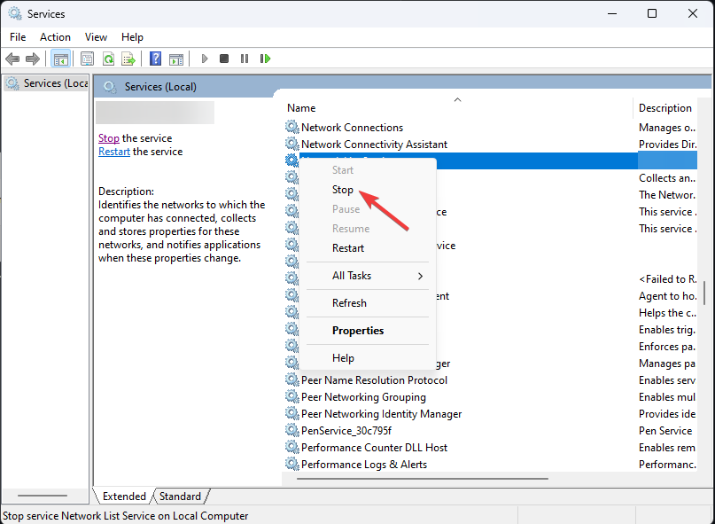Click the Services title bar app icon
The image size is (715, 524).
click(14, 13)
